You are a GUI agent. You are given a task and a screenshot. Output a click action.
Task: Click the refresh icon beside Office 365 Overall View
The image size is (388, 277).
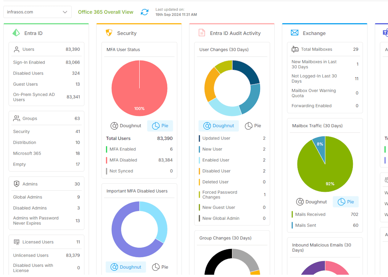(144, 12)
